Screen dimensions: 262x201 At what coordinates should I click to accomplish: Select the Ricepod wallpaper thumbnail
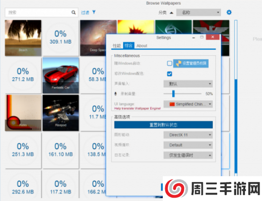click(x=61, y=113)
